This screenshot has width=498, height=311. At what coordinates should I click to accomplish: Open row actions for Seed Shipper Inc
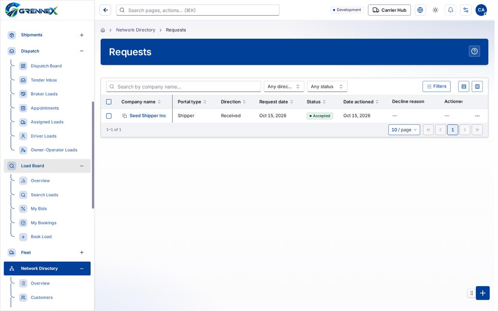[477, 116]
